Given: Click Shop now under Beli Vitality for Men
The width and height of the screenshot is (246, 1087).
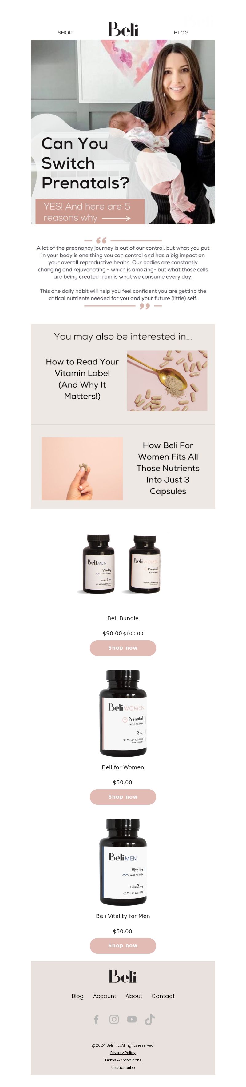Looking at the screenshot, I should [123, 946].
